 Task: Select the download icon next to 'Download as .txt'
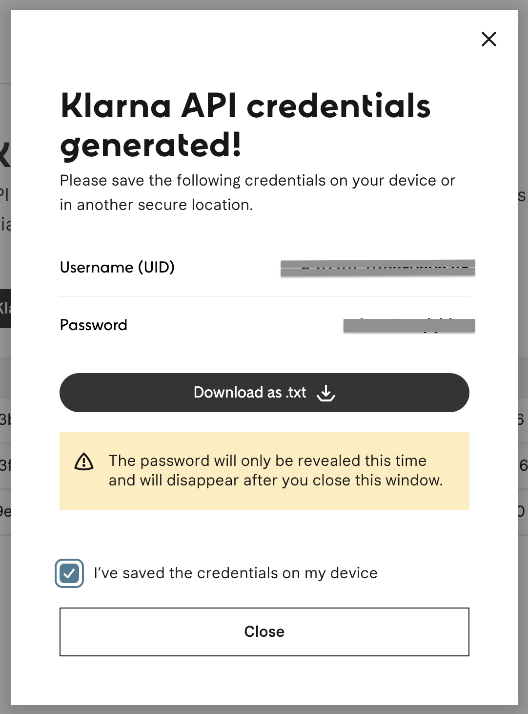326,393
